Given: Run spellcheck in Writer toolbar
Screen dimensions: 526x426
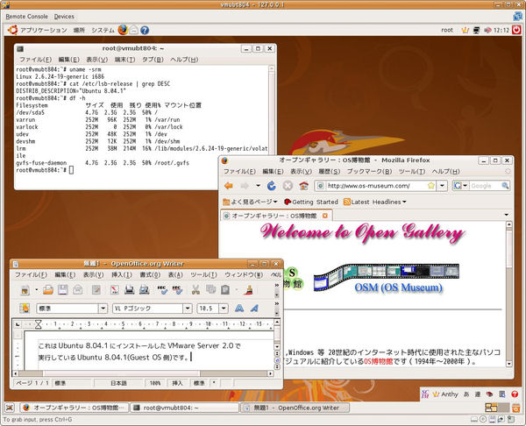Looking at the screenshot, I should [x=162, y=290].
